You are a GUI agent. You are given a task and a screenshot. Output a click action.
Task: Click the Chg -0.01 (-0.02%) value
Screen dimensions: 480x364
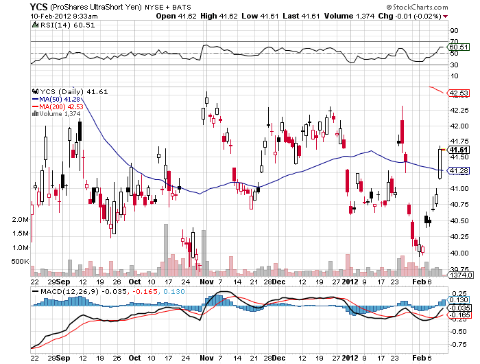(409, 16)
